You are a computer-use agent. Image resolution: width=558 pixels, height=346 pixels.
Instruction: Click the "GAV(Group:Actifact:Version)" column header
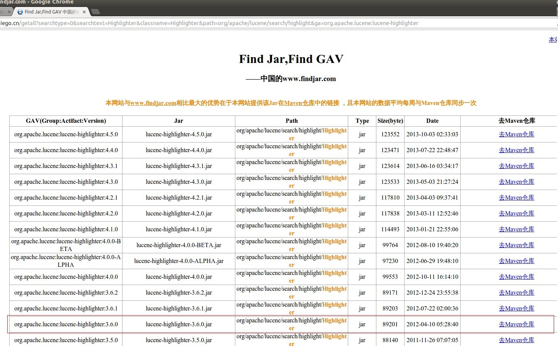[x=65, y=120]
